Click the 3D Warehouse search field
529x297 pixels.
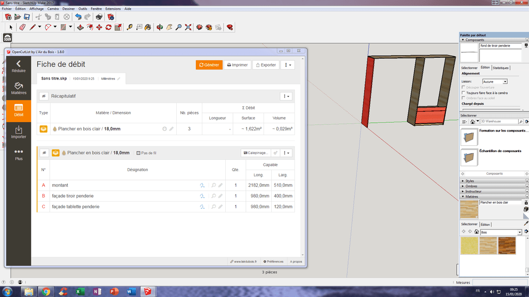499,121
